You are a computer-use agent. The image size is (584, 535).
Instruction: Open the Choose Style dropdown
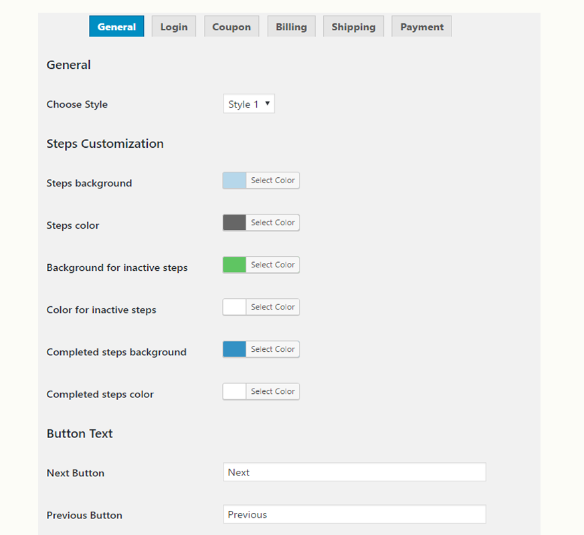point(249,104)
